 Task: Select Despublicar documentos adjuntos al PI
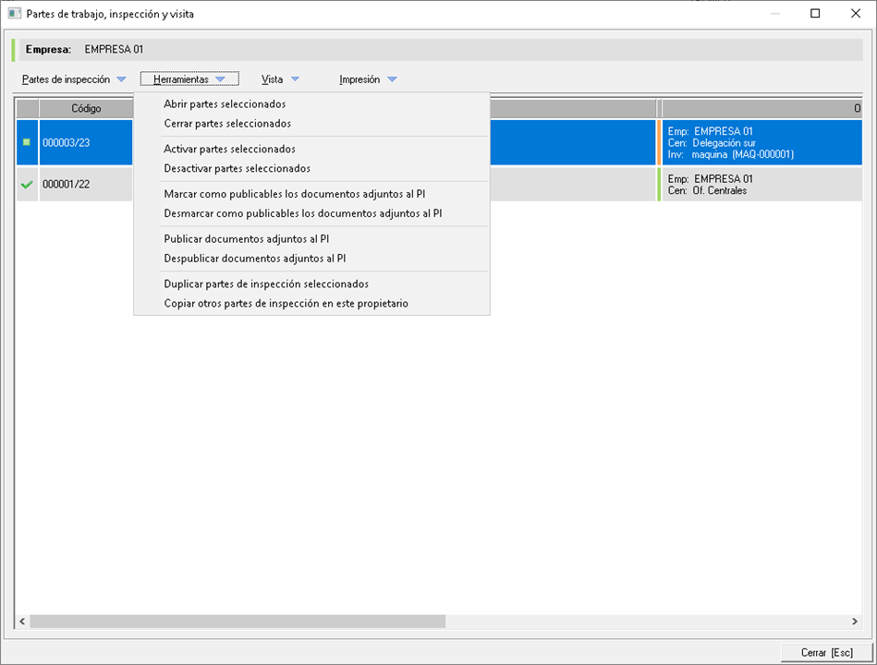(254, 259)
